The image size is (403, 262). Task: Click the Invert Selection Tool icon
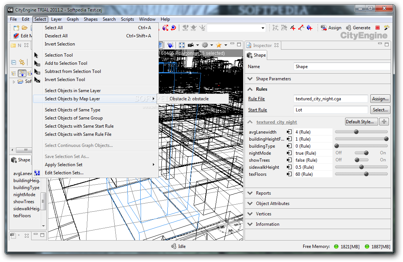[37, 80]
